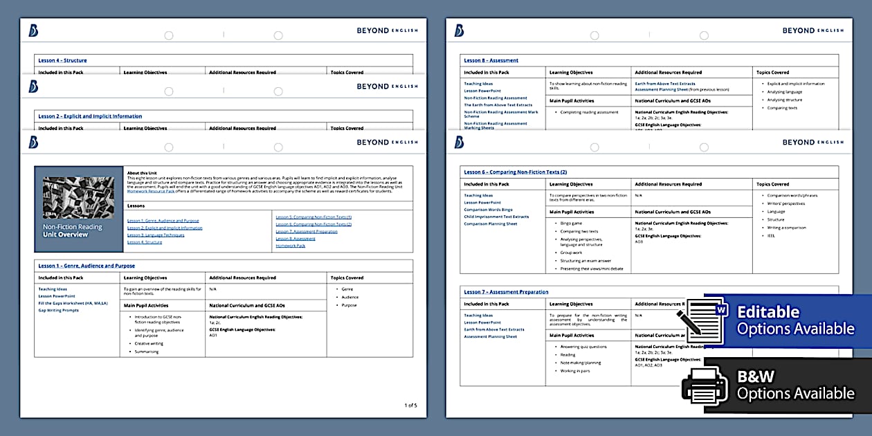The height and width of the screenshot is (436, 872).
Task: Click the Beyond logo above Lesson 6 page
Action: 459,143
